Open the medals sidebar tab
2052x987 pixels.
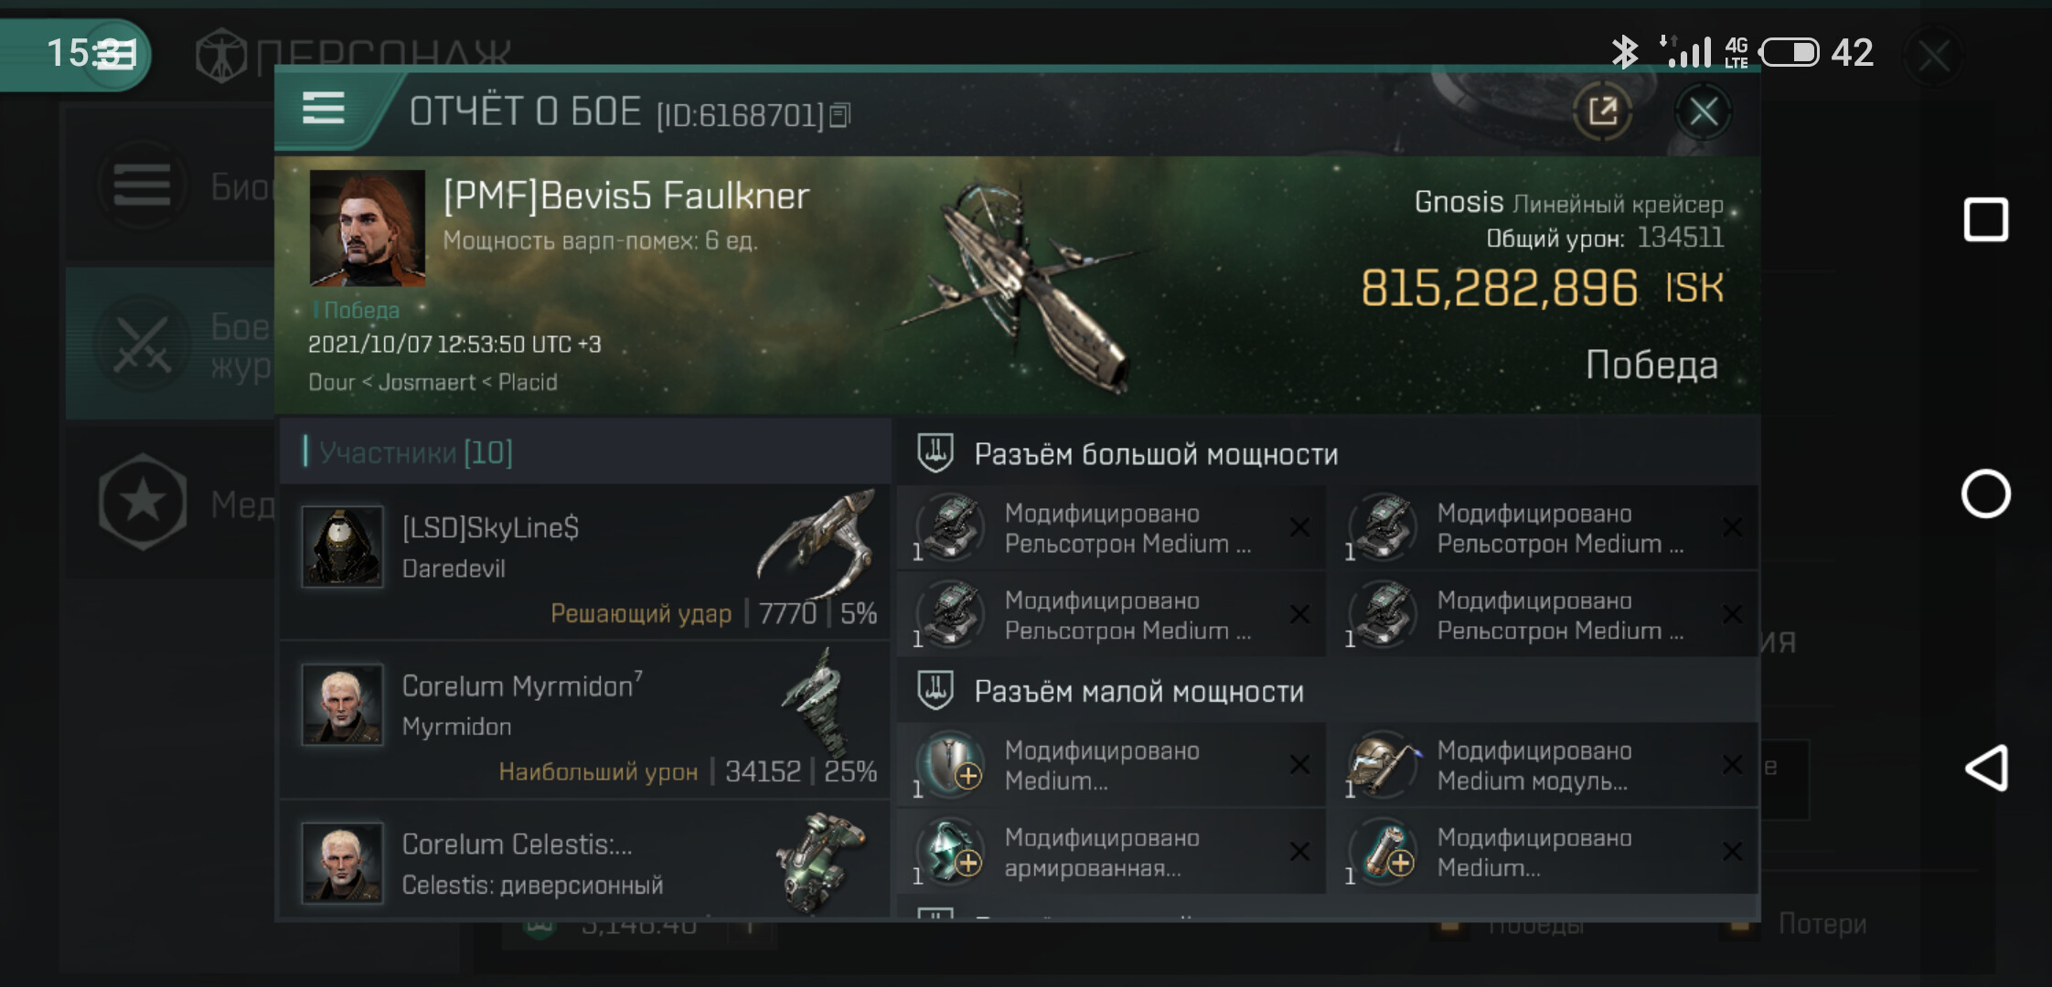click(x=170, y=502)
